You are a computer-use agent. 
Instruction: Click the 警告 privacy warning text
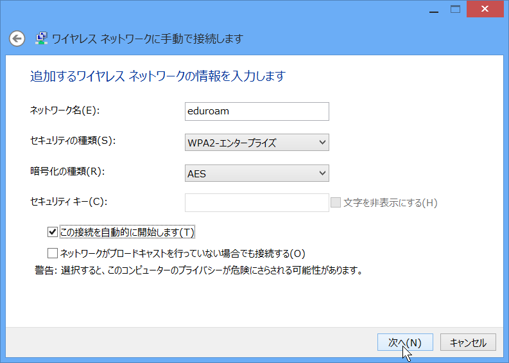199,270
